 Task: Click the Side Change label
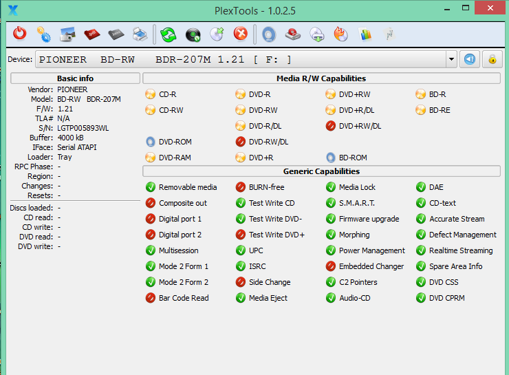(x=270, y=282)
